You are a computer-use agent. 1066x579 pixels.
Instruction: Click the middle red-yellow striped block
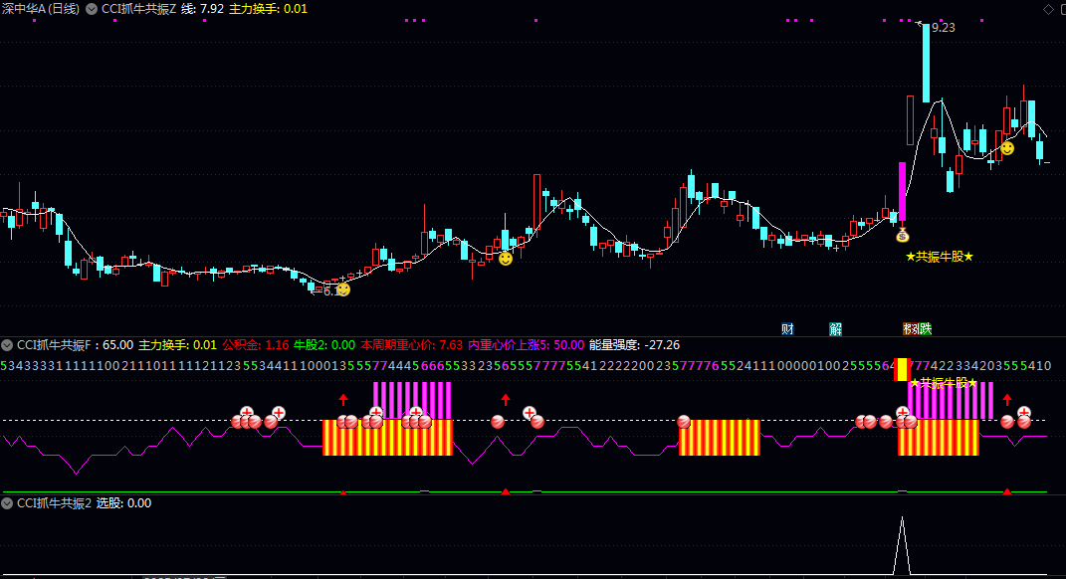720,438
